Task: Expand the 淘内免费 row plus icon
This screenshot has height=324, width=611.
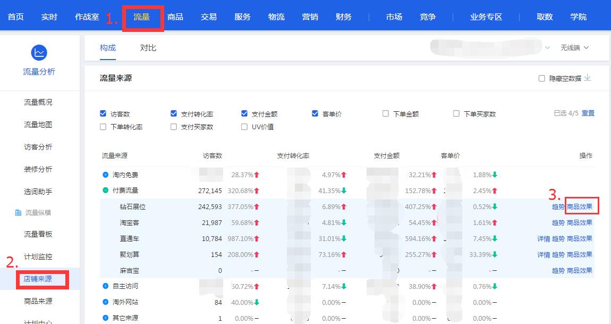Action: click(x=105, y=175)
